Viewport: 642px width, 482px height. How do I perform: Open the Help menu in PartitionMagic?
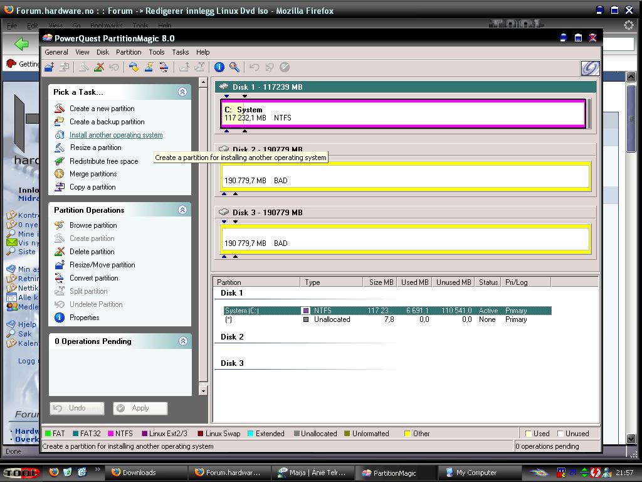coord(203,52)
